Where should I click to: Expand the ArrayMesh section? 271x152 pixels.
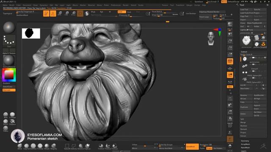coord(245,144)
